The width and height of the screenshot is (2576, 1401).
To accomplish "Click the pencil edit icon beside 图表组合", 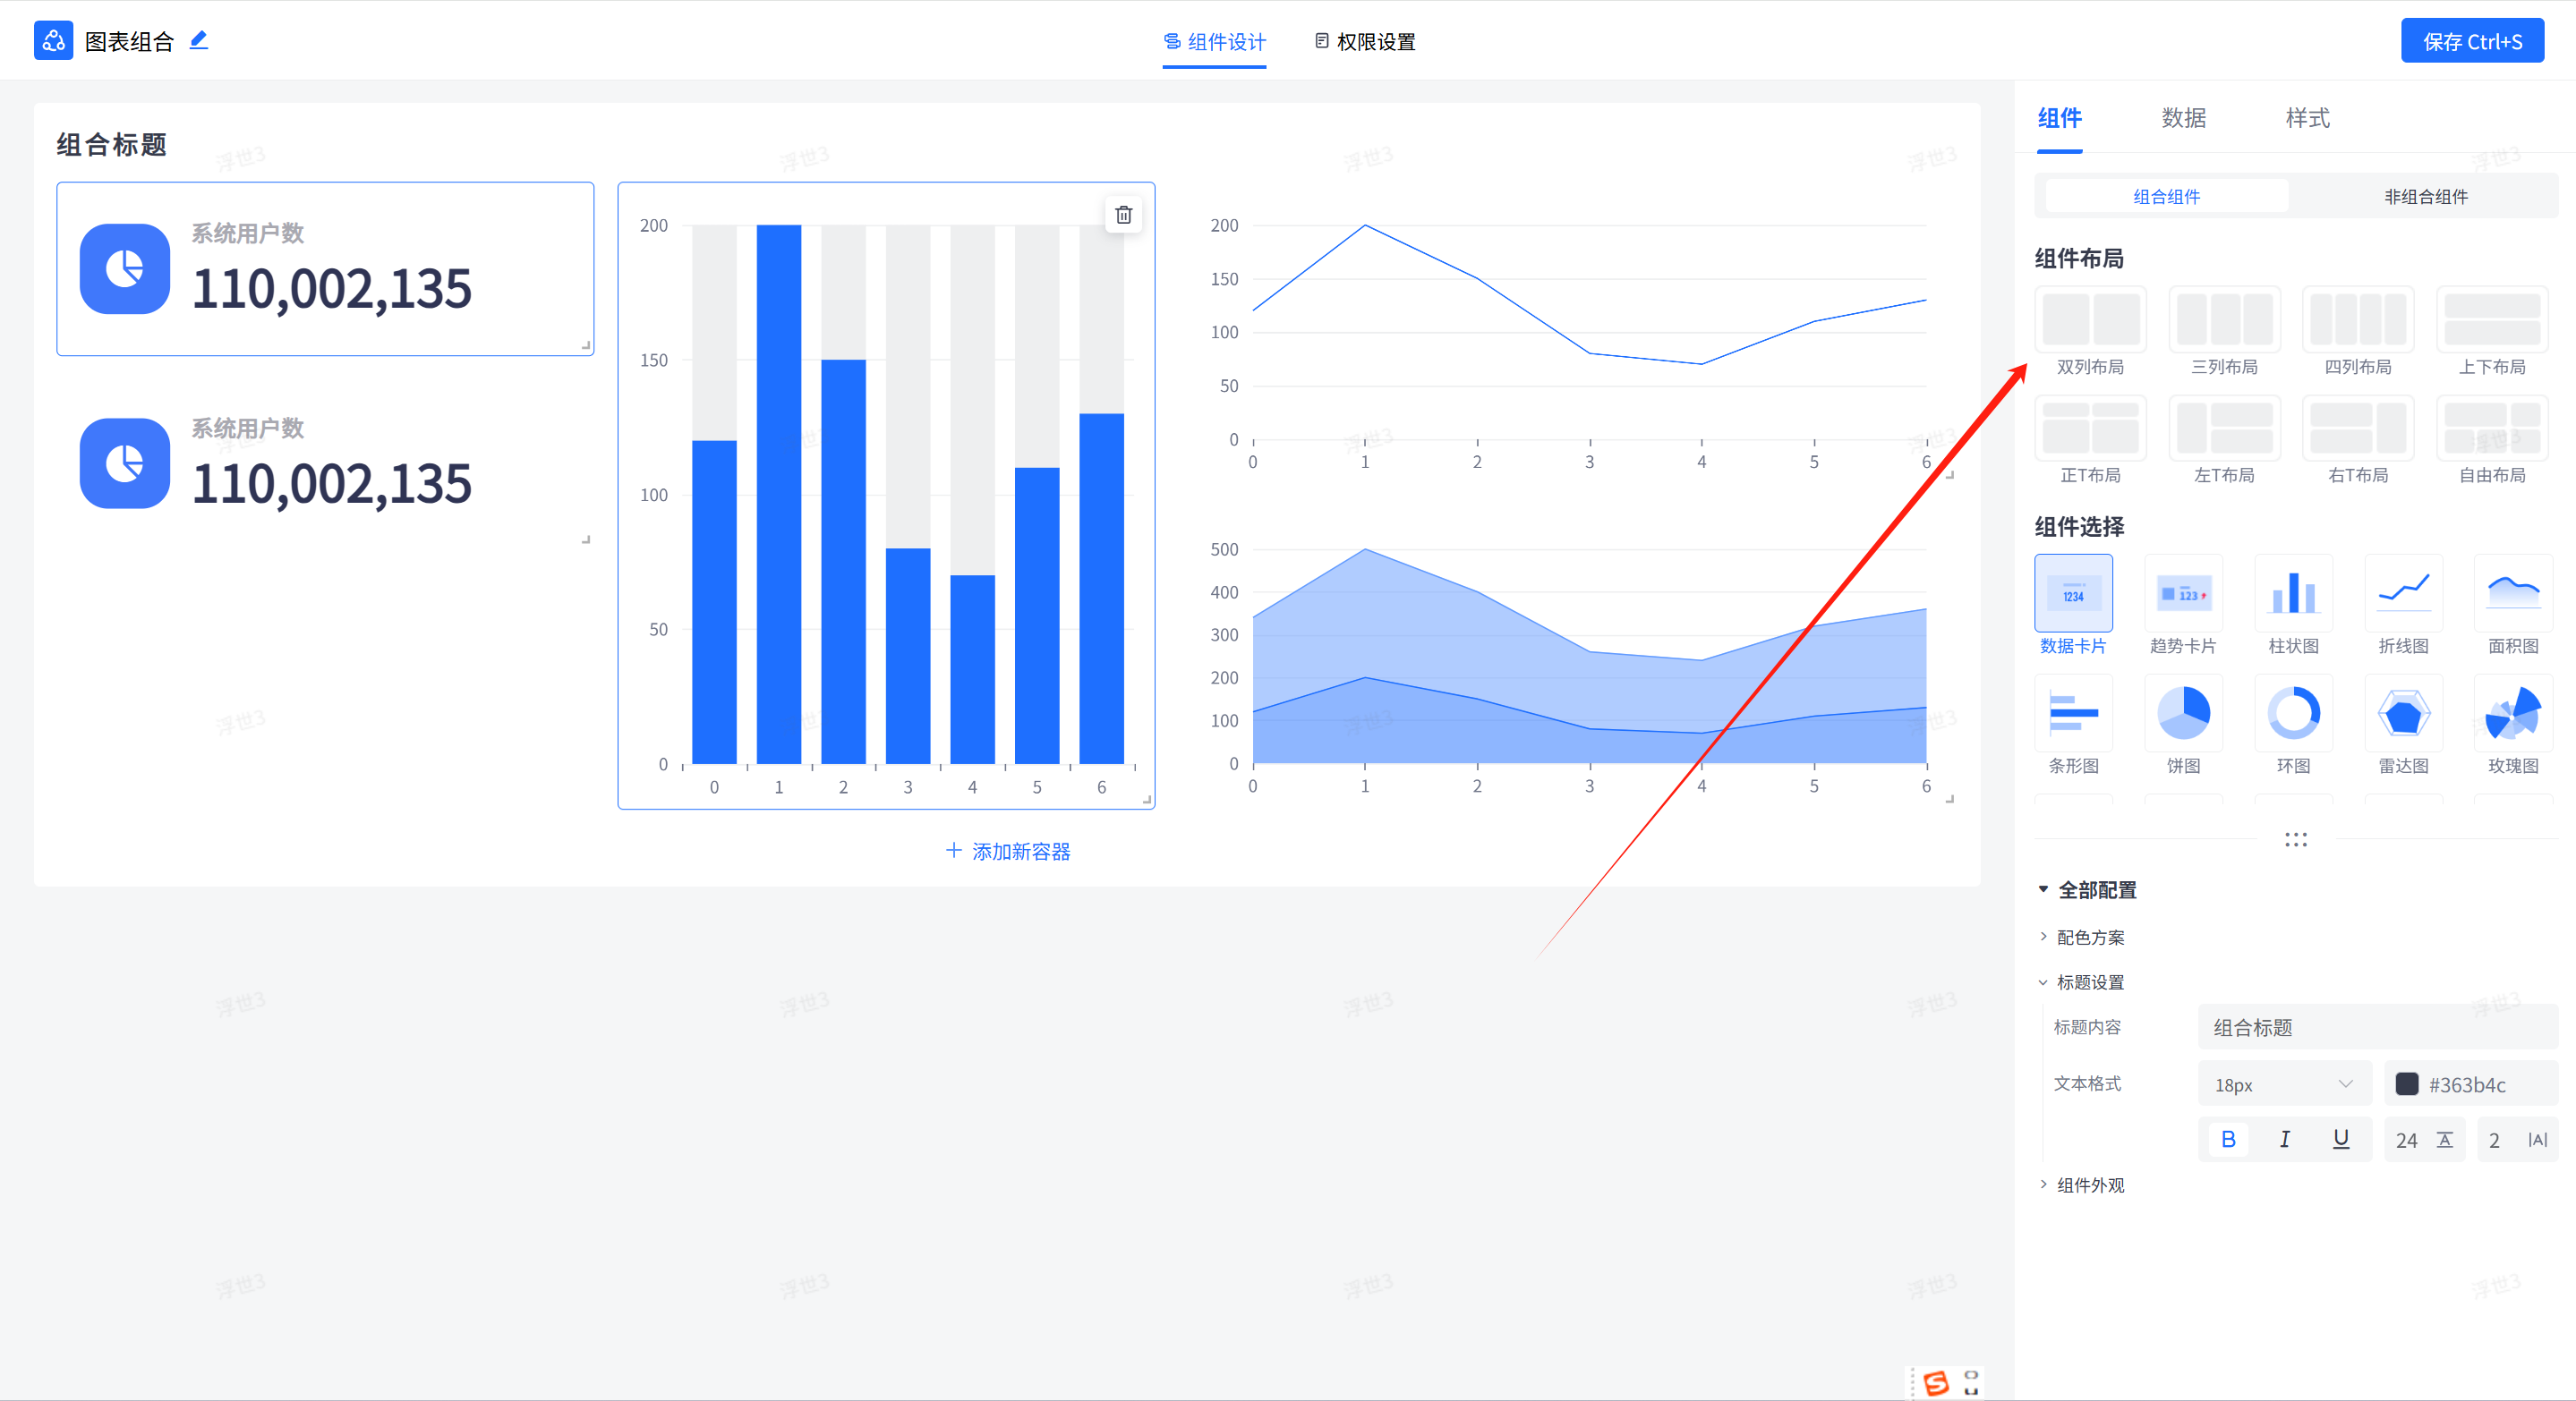I will point(199,40).
